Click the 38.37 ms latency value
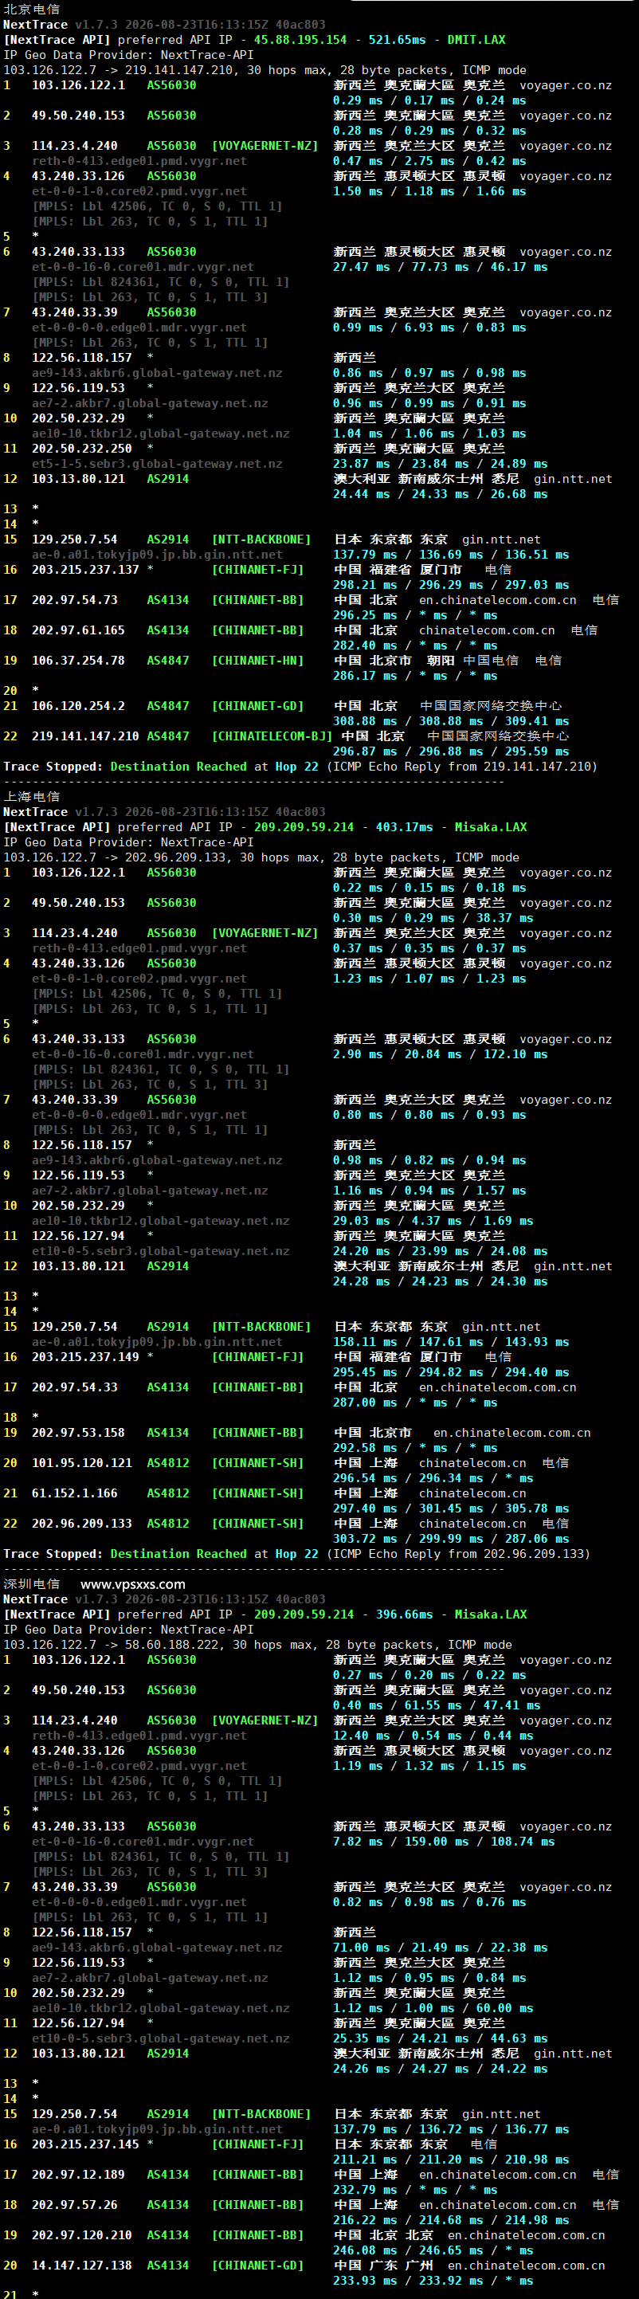Screen dimensions: 639x2299 point(504,917)
